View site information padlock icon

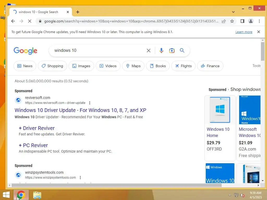(x=40, y=21)
